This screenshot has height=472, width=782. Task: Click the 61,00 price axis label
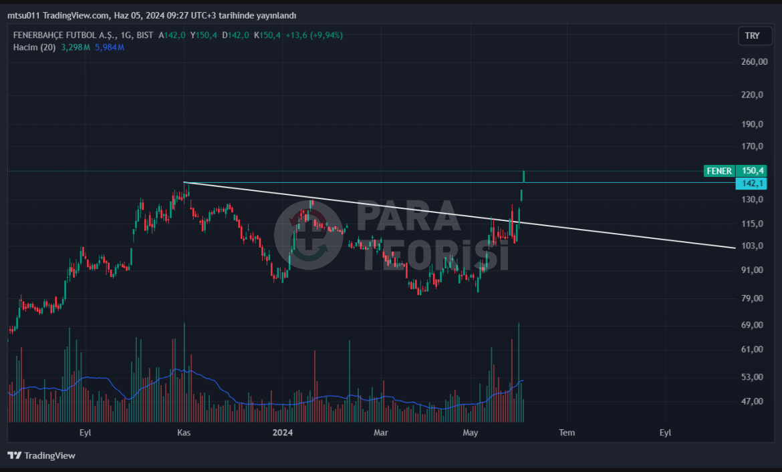[753, 350]
